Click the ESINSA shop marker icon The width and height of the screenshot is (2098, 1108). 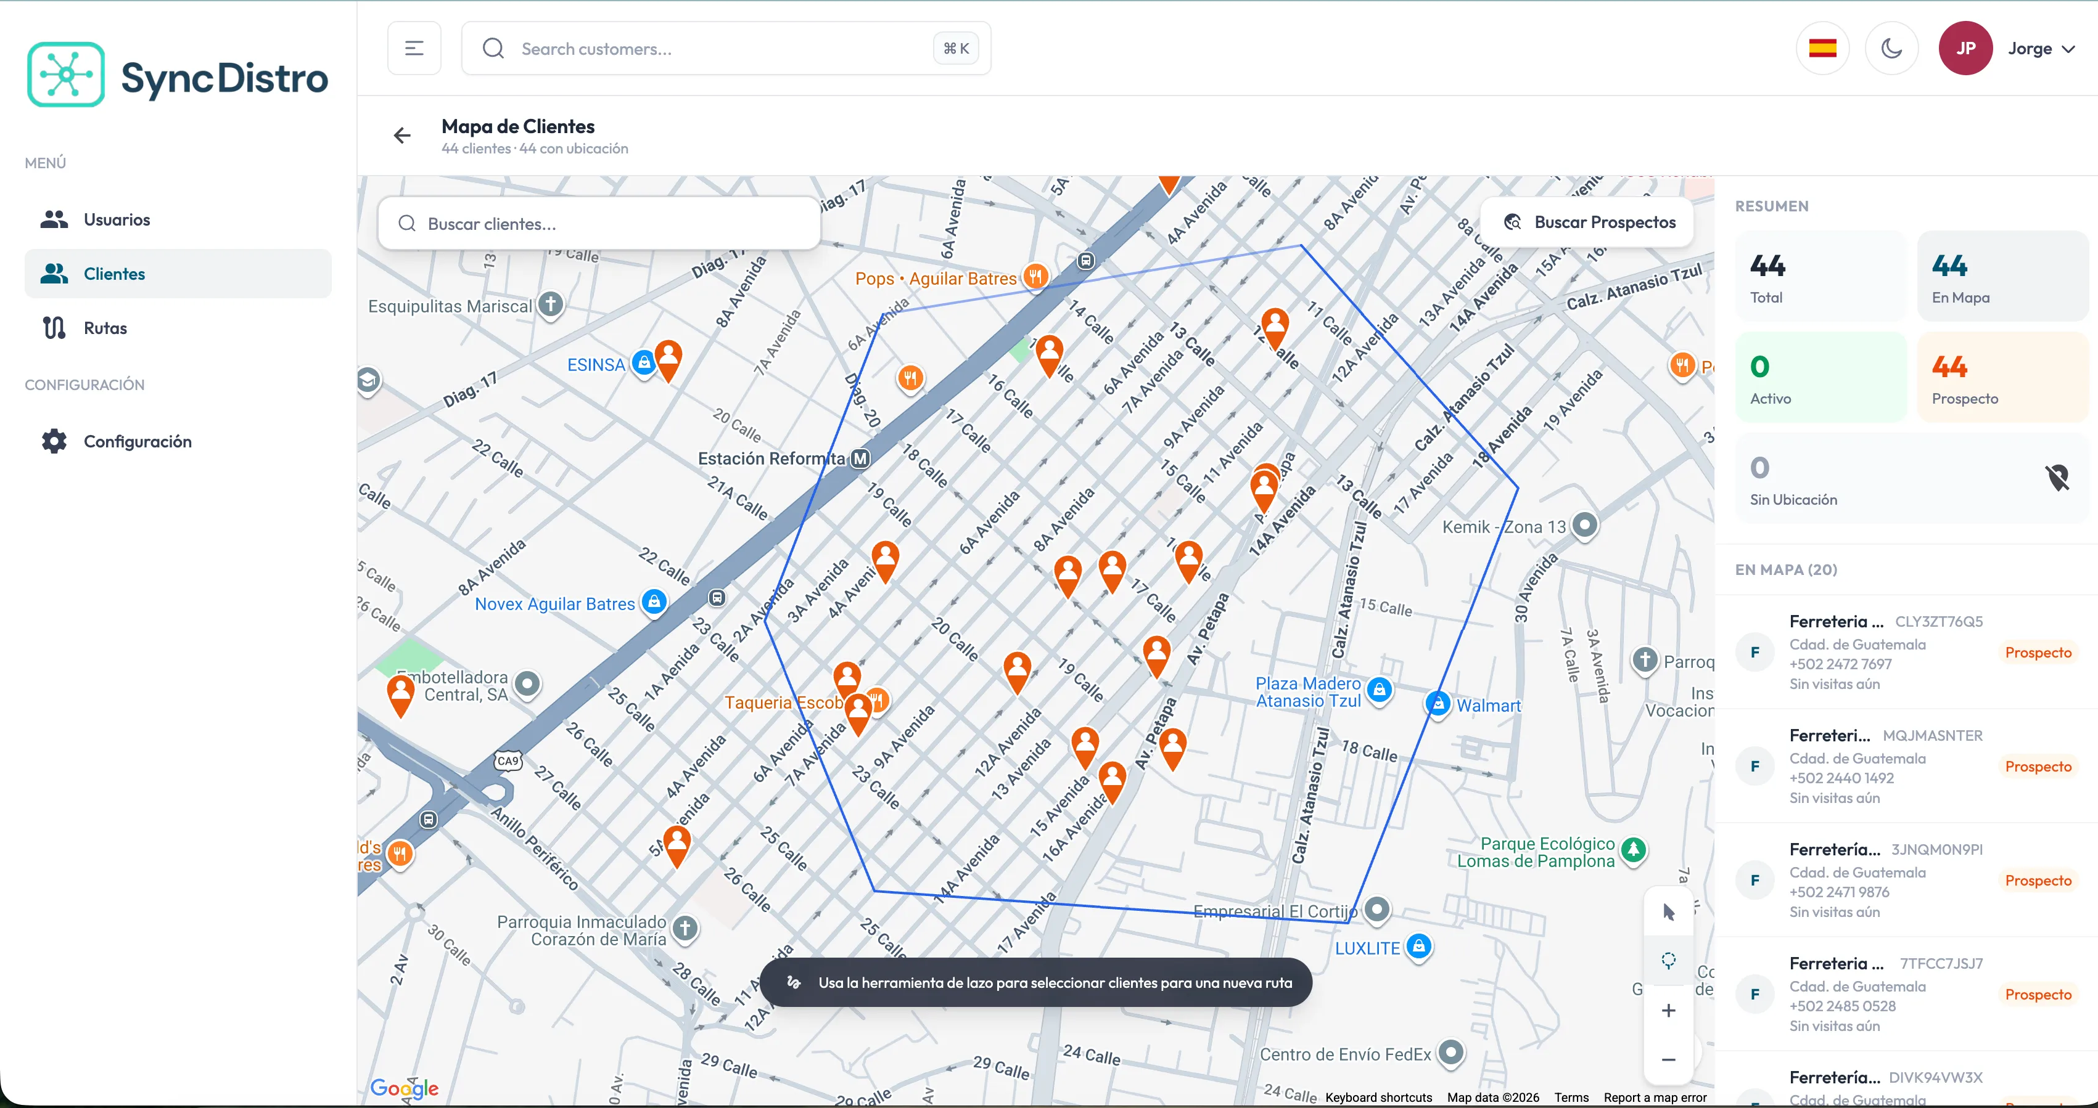(x=644, y=363)
